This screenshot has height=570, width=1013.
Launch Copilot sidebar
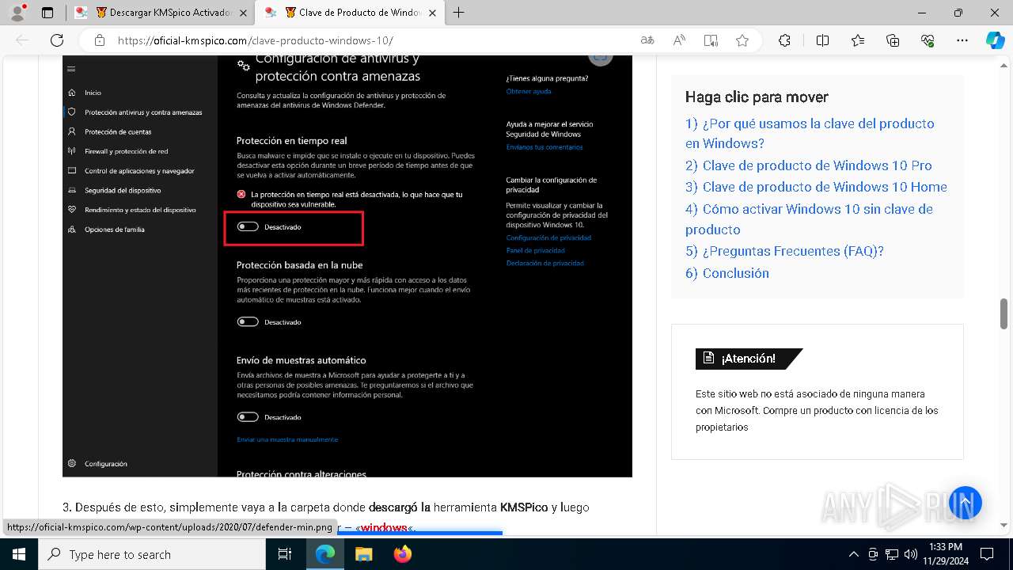coord(996,40)
